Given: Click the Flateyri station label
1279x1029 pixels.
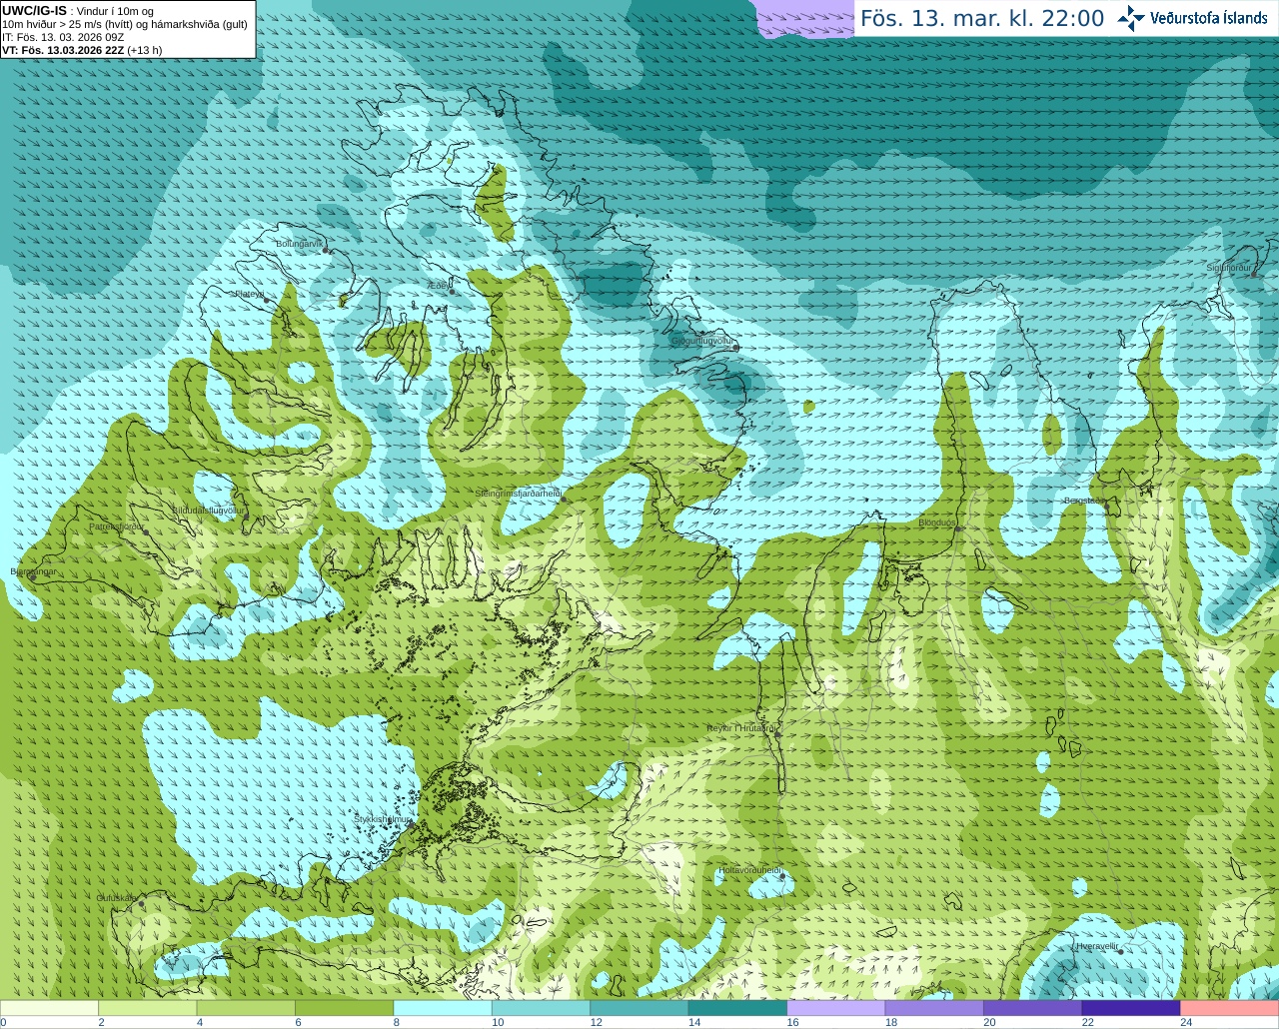Looking at the screenshot, I should pyautogui.click(x=248, y=295).
